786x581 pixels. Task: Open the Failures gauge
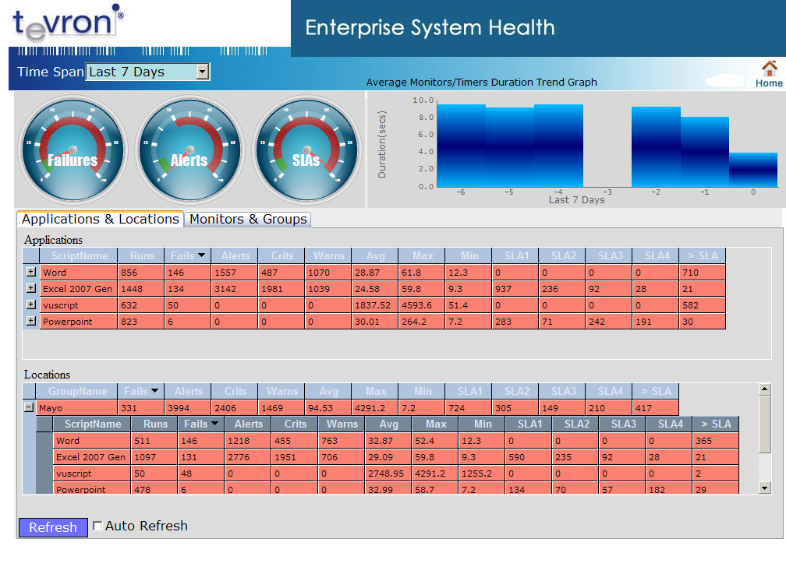(x=73, y=150)
